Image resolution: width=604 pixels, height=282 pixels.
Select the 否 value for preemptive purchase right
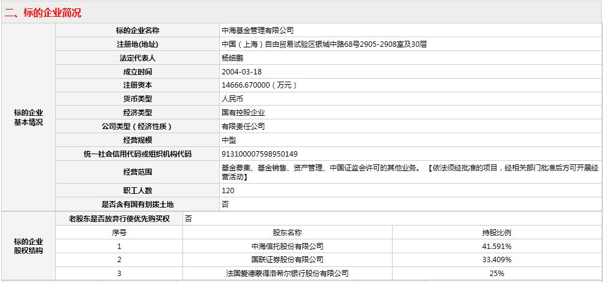click(189, 219)
